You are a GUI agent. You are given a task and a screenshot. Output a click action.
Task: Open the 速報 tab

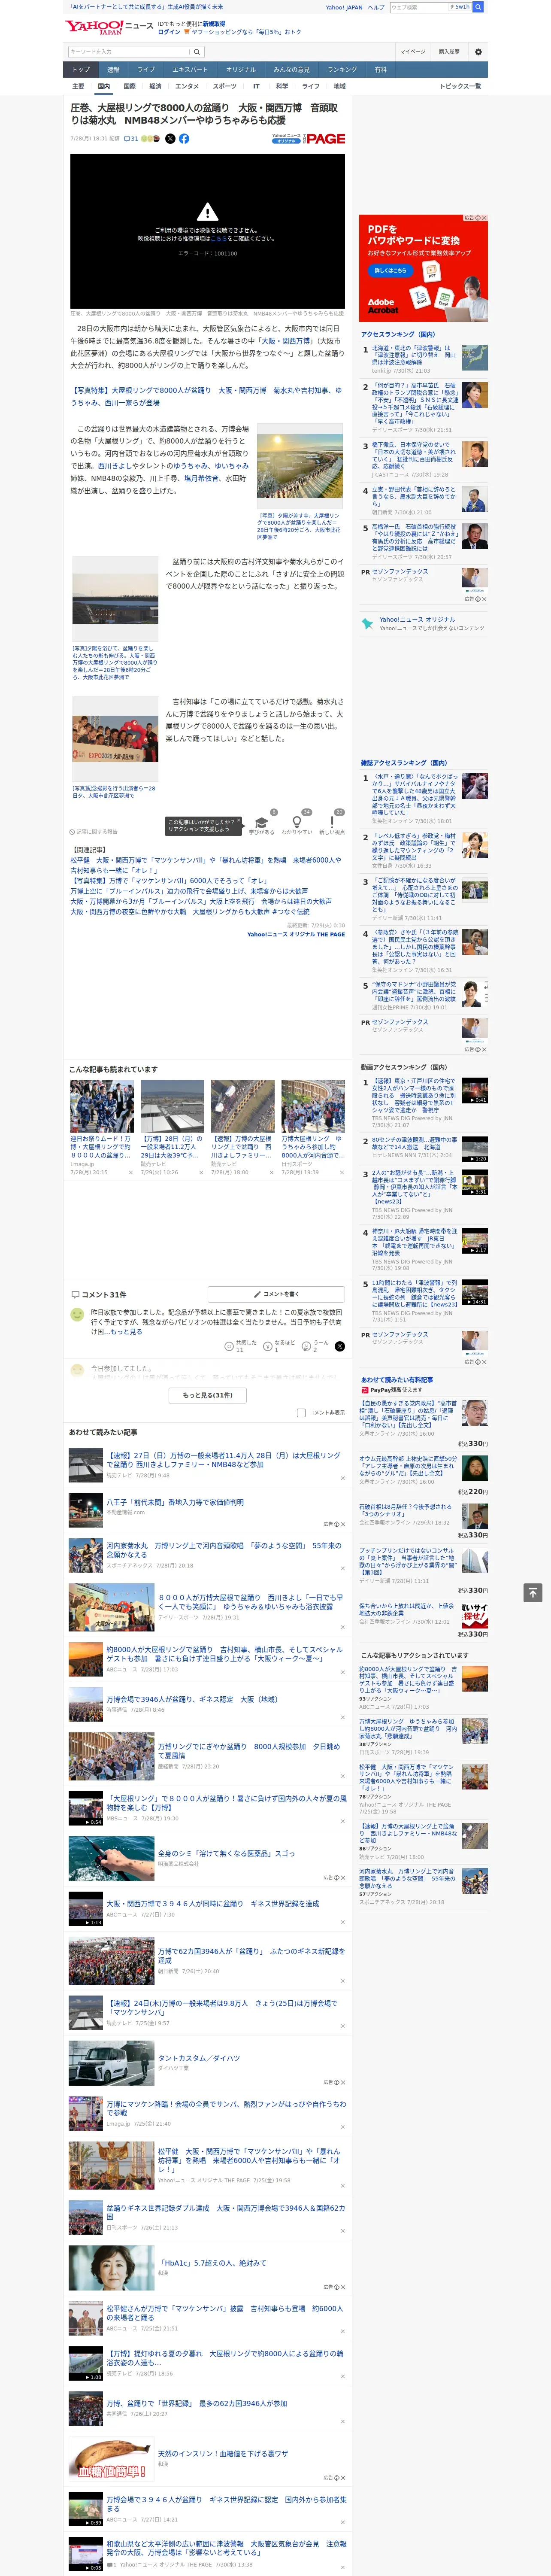[113, 69]
